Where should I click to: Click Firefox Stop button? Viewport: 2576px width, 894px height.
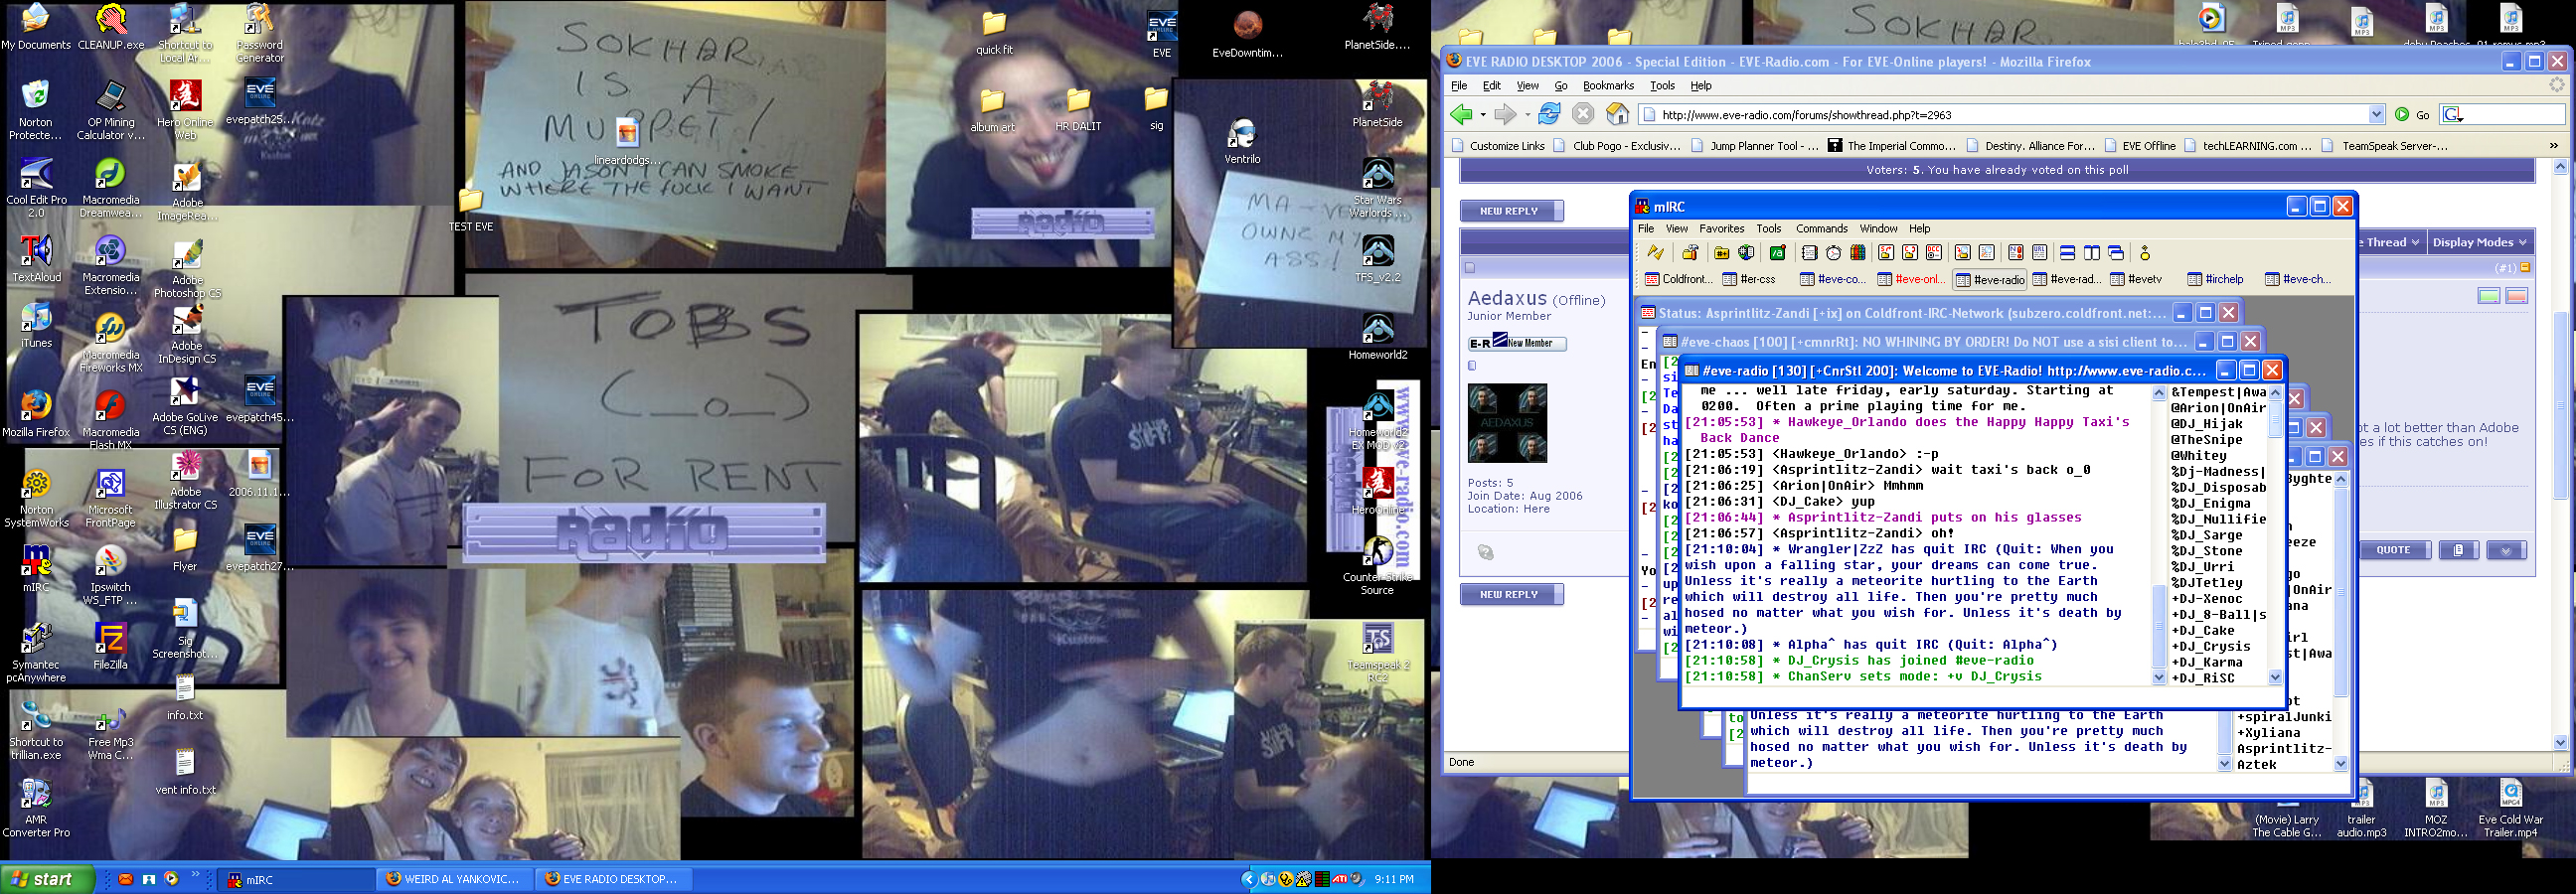(1582, 114)
